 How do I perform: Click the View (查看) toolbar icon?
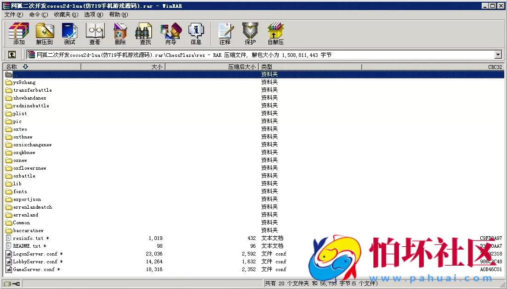[95, 33]
